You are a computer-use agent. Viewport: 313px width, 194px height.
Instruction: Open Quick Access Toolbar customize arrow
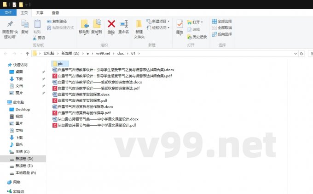click(x=26, y=5)
